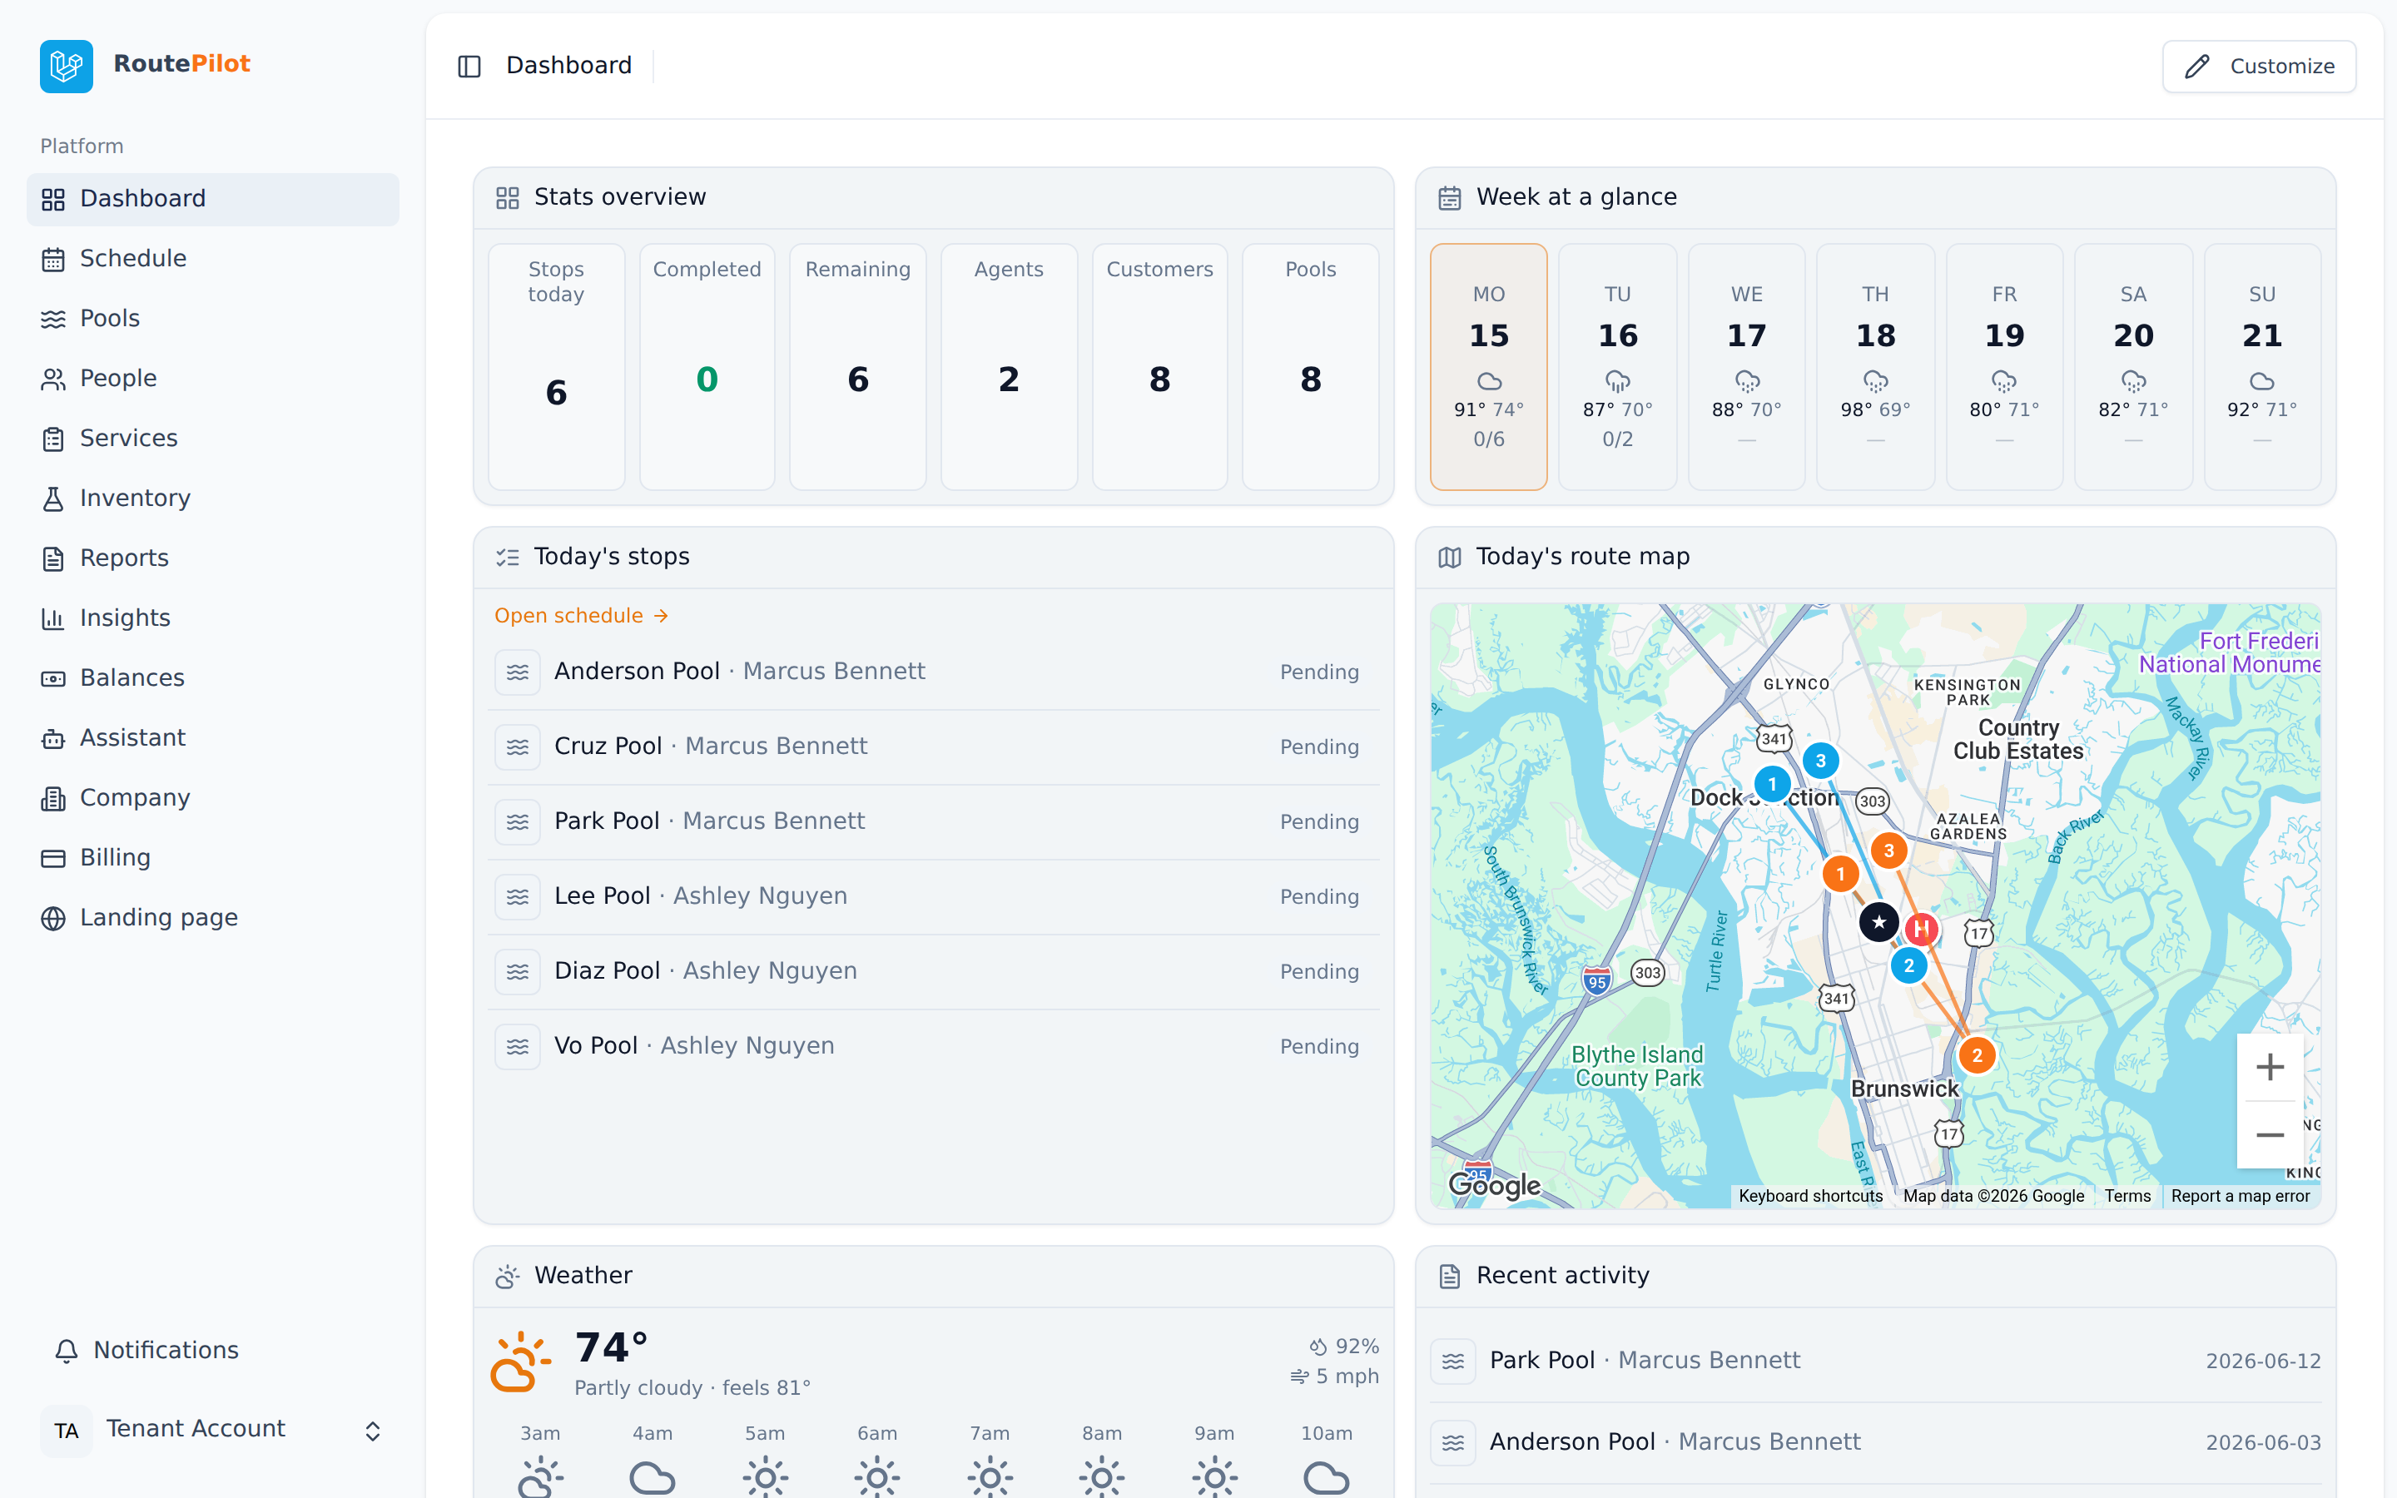Open the Schedule page
This screenshot has height=1498, width=2397.
(213, 259)
